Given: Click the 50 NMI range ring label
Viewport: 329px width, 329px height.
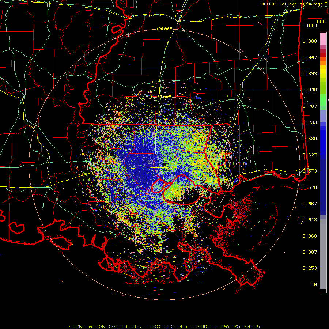Looking at the screenshot, I should point(164,97).
